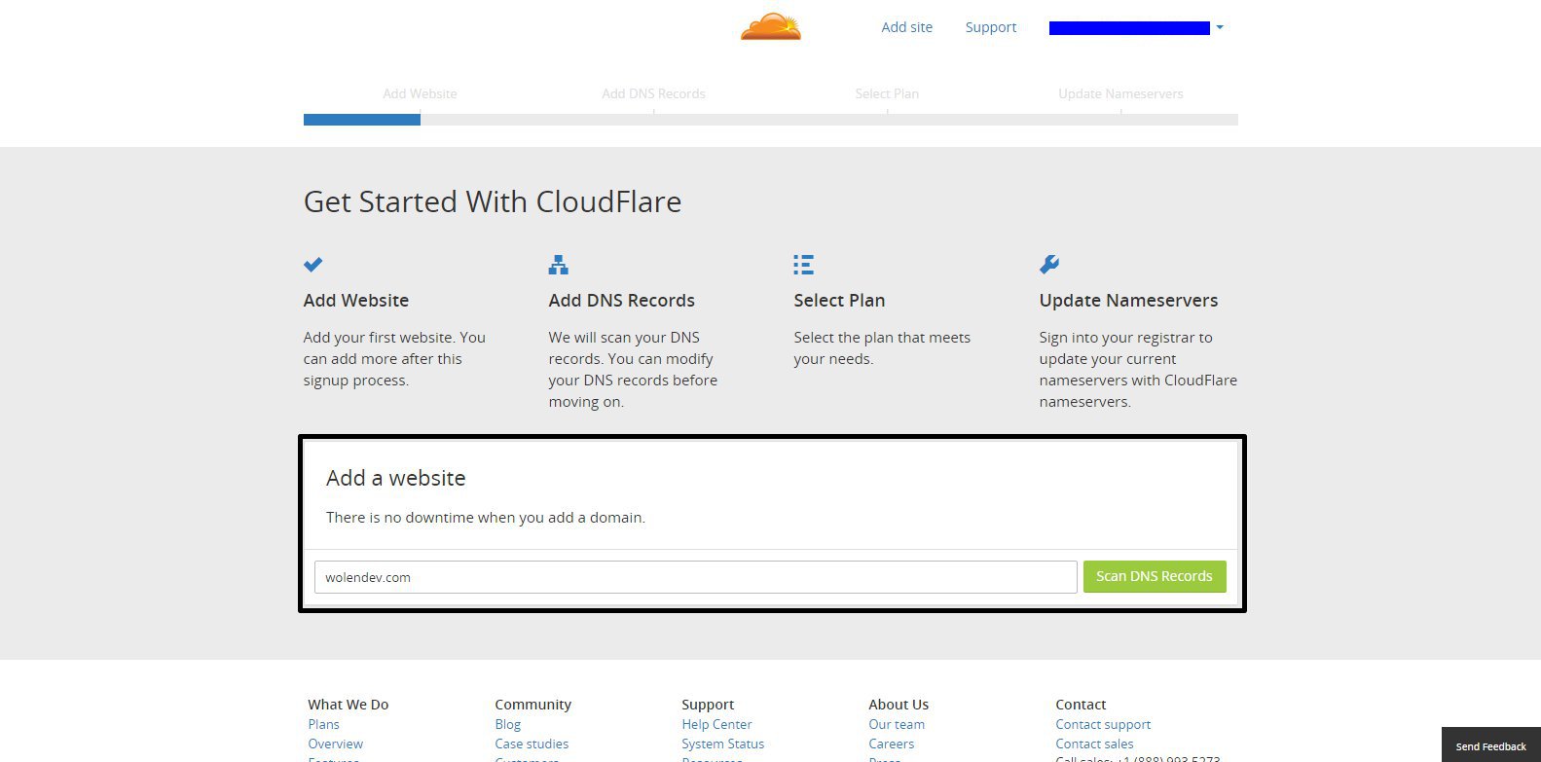Click the Scan DNS Records button
1541x762 pixels.
(x=1155, y=576)
